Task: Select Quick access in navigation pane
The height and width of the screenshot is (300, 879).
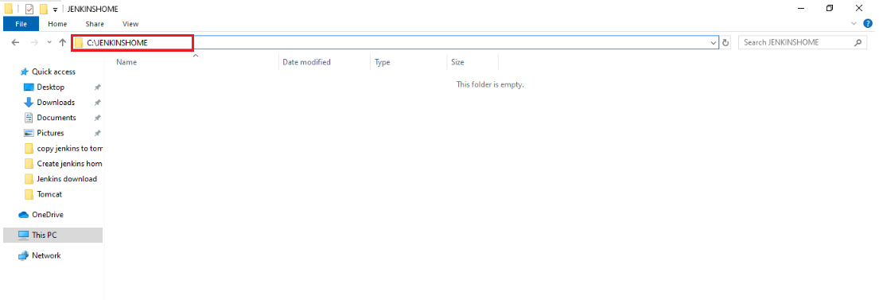Action: click(x=53, y=72)
